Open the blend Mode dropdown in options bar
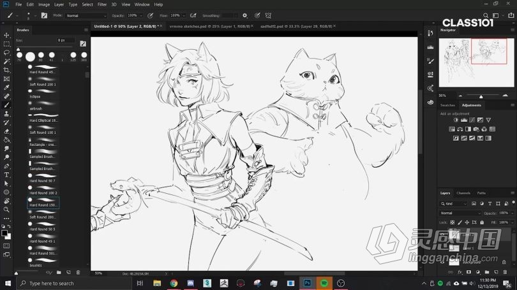517x290 pixels. coord(86,15)
